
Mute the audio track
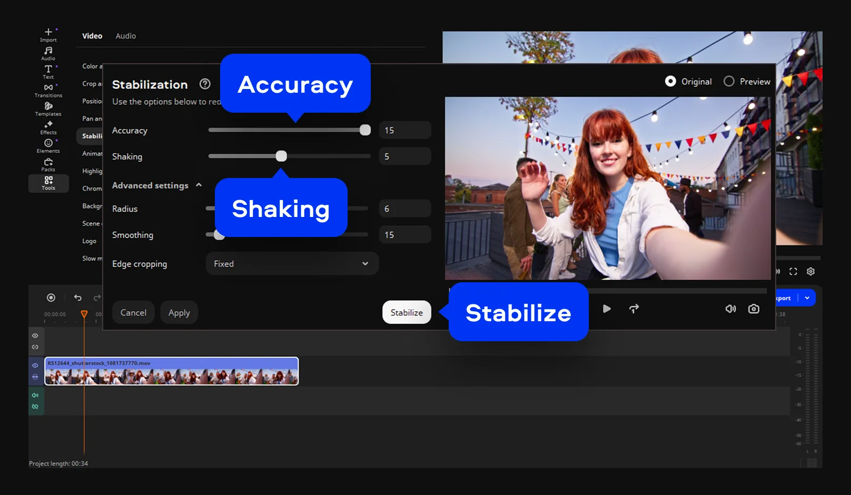[35, 395]
